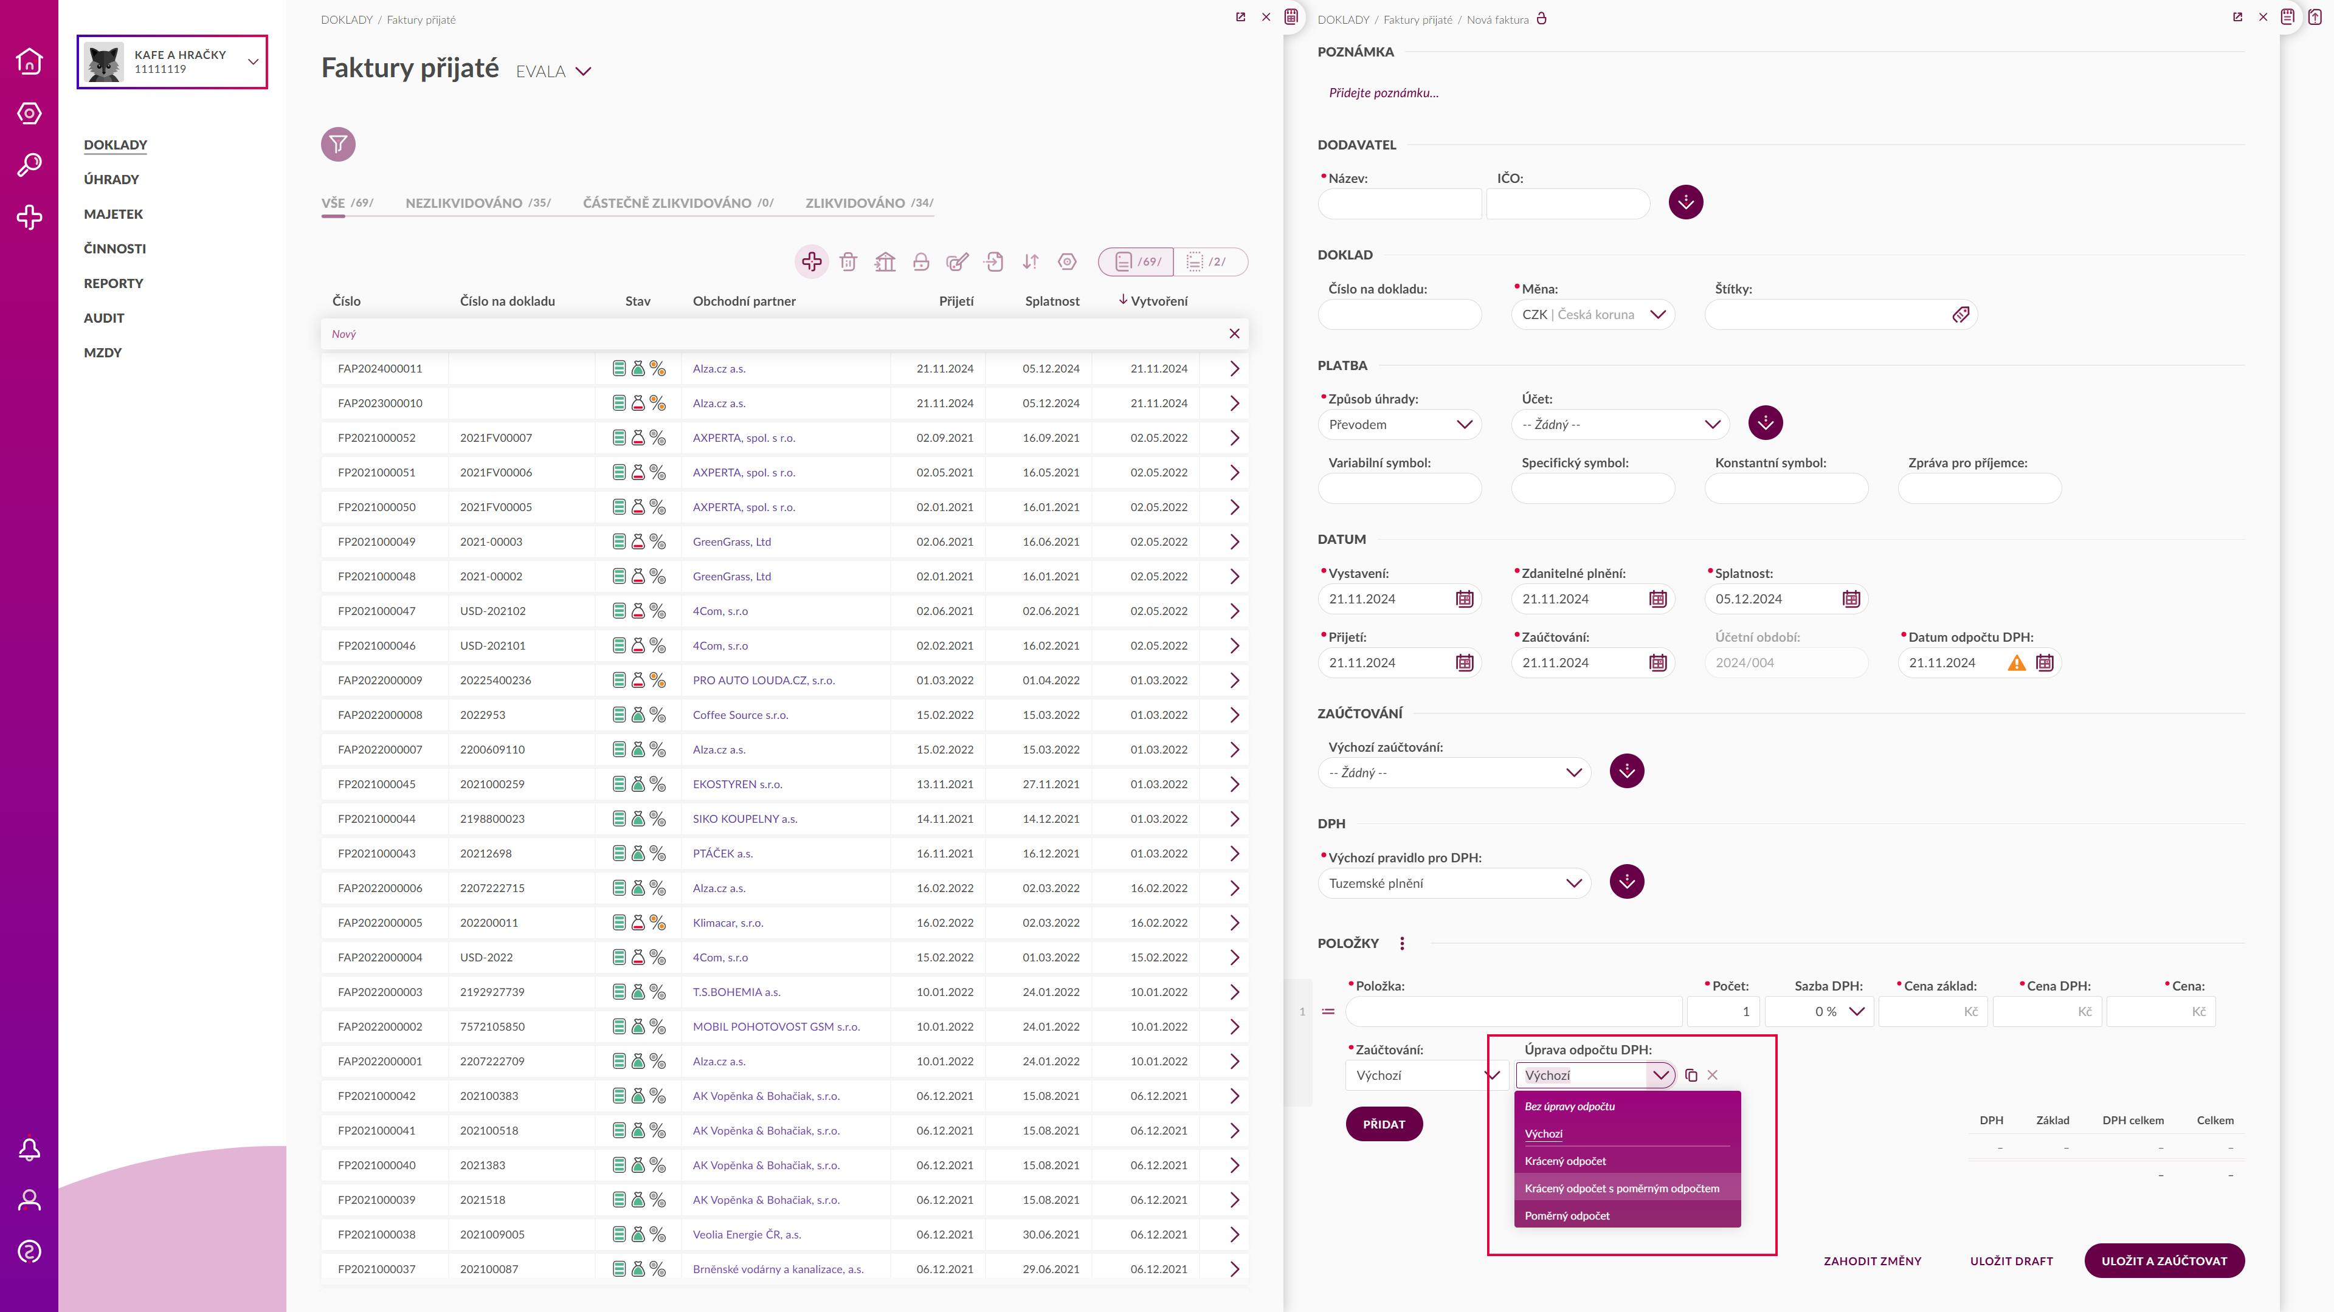Open the help question mark icon
Screen dimensions: 2334x1312
click(x=29, y=1252)
